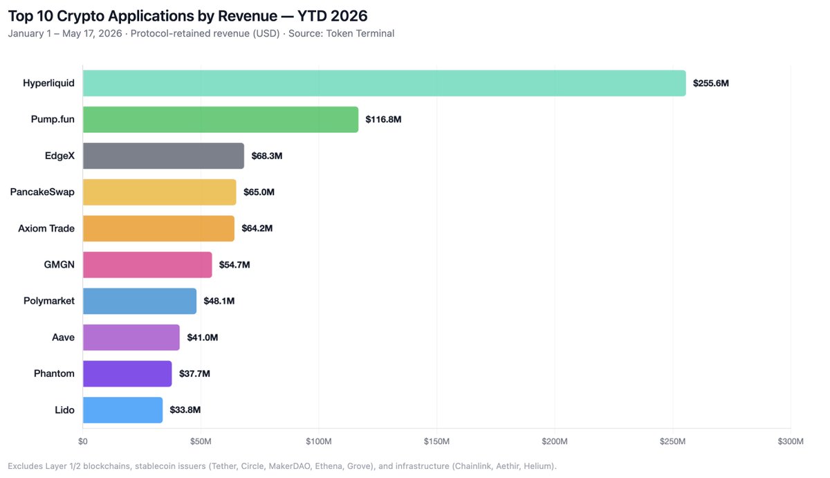
Task: Click the 'Aave' axis label
Action: pyautogui.click(x=63, y=337)
